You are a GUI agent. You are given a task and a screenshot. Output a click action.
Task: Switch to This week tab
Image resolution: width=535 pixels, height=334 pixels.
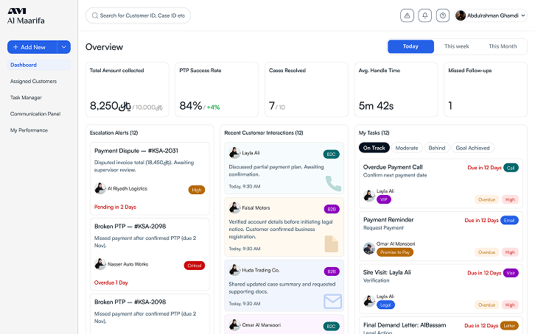pyautogui.click(x=456, y=46)
